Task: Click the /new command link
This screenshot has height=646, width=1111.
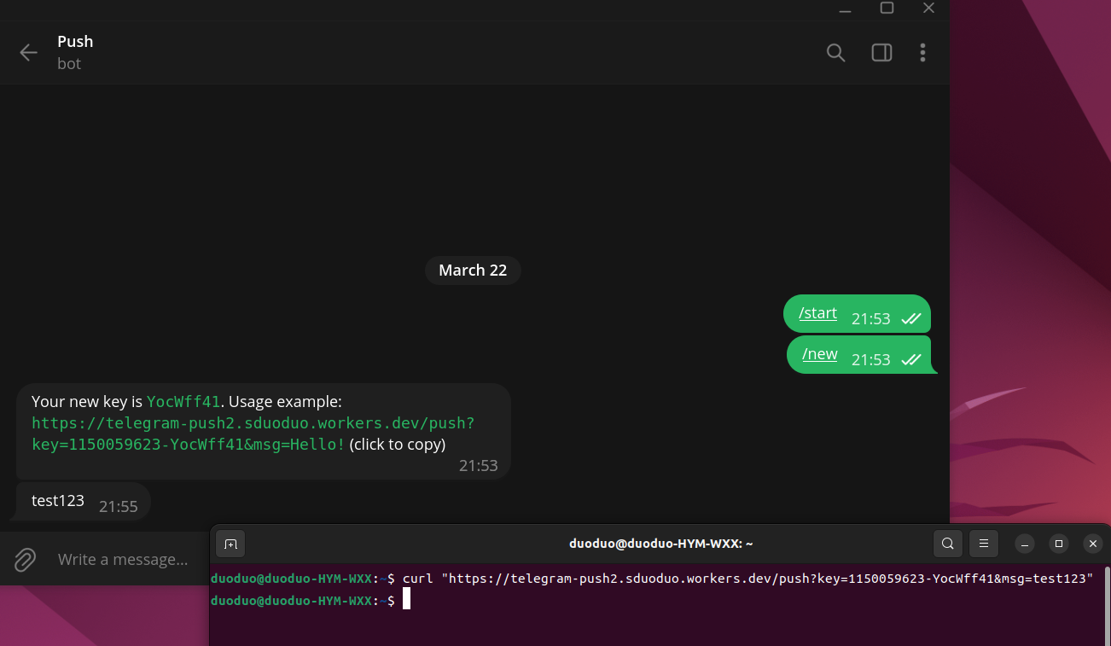Action: coord(820,354)
